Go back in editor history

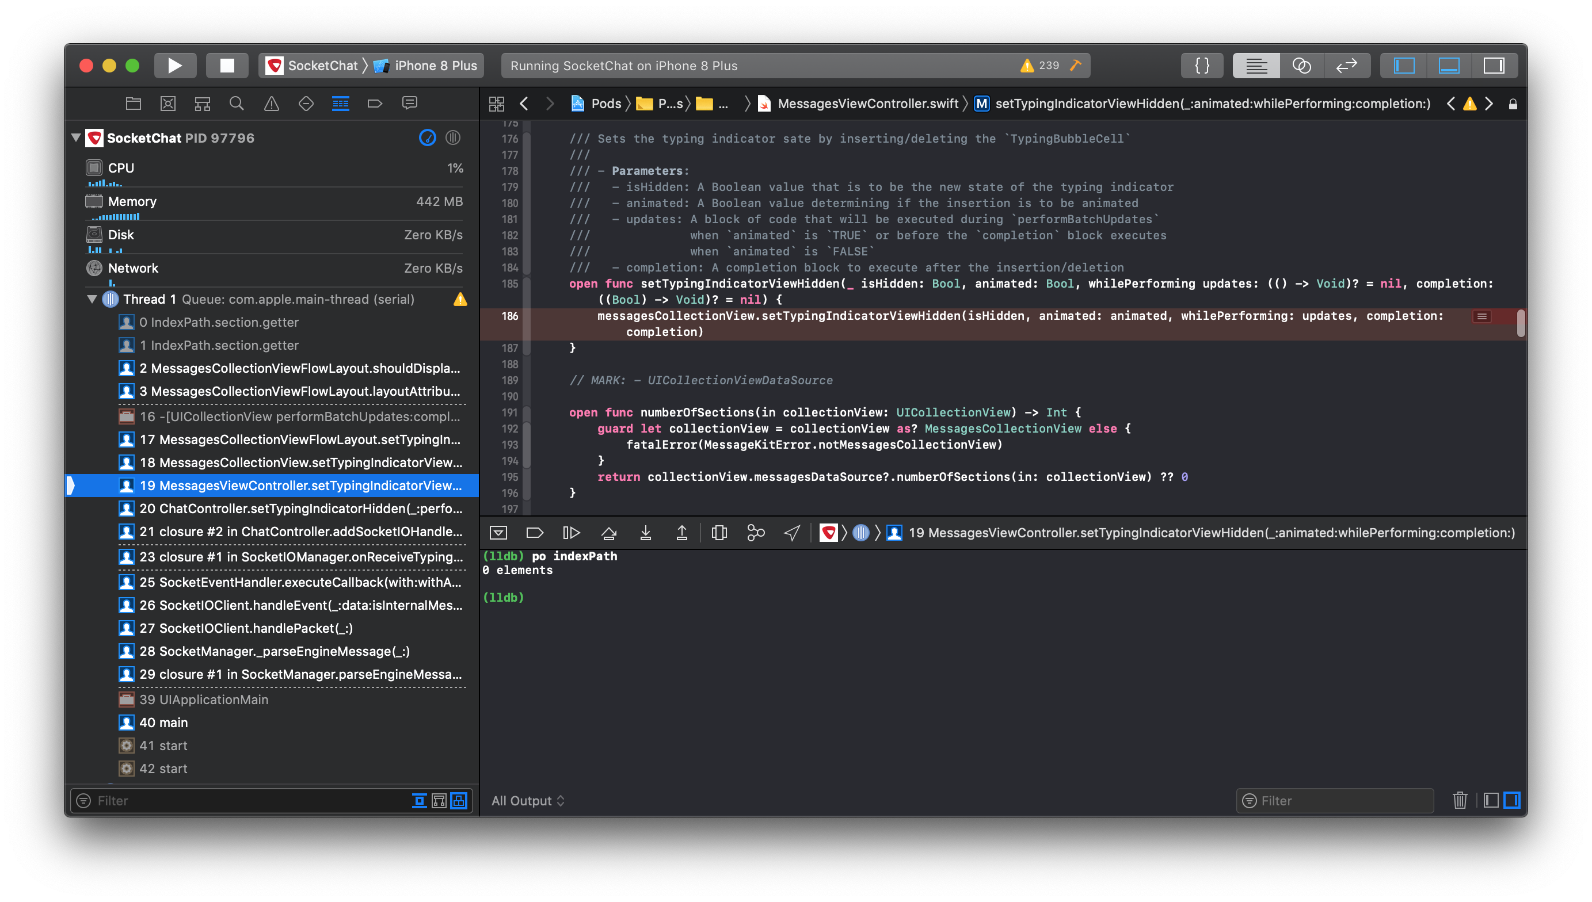[524, 104]
